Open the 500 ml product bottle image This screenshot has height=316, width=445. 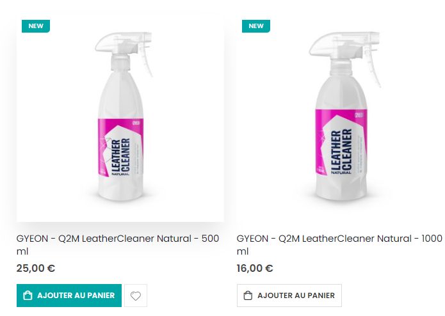click(x=120, y=122)
